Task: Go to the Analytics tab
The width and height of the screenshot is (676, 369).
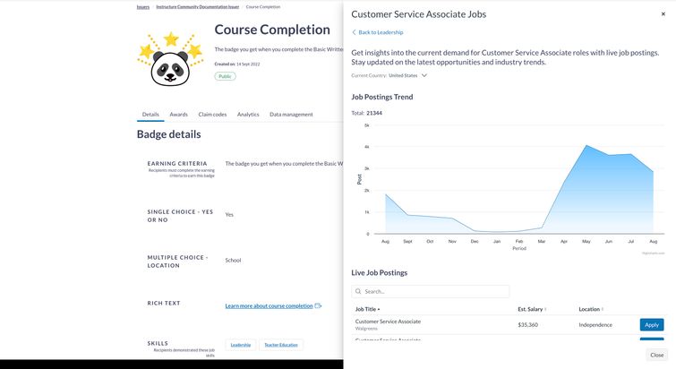Action: [248, 115]
